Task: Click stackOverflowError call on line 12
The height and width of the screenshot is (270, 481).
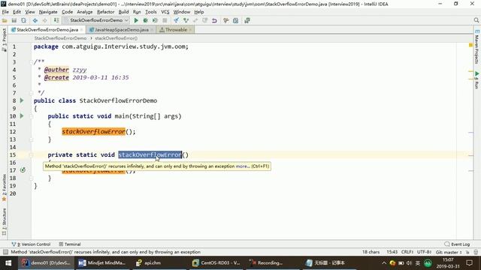Action: (x=93, y=132)
